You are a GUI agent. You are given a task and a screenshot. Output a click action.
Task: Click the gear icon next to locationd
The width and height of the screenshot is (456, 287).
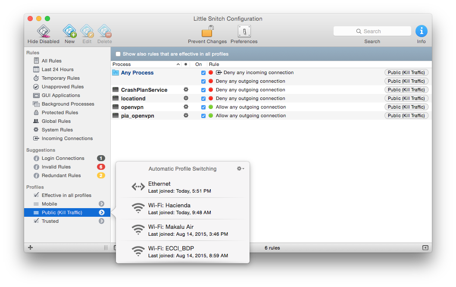point(186,98)
